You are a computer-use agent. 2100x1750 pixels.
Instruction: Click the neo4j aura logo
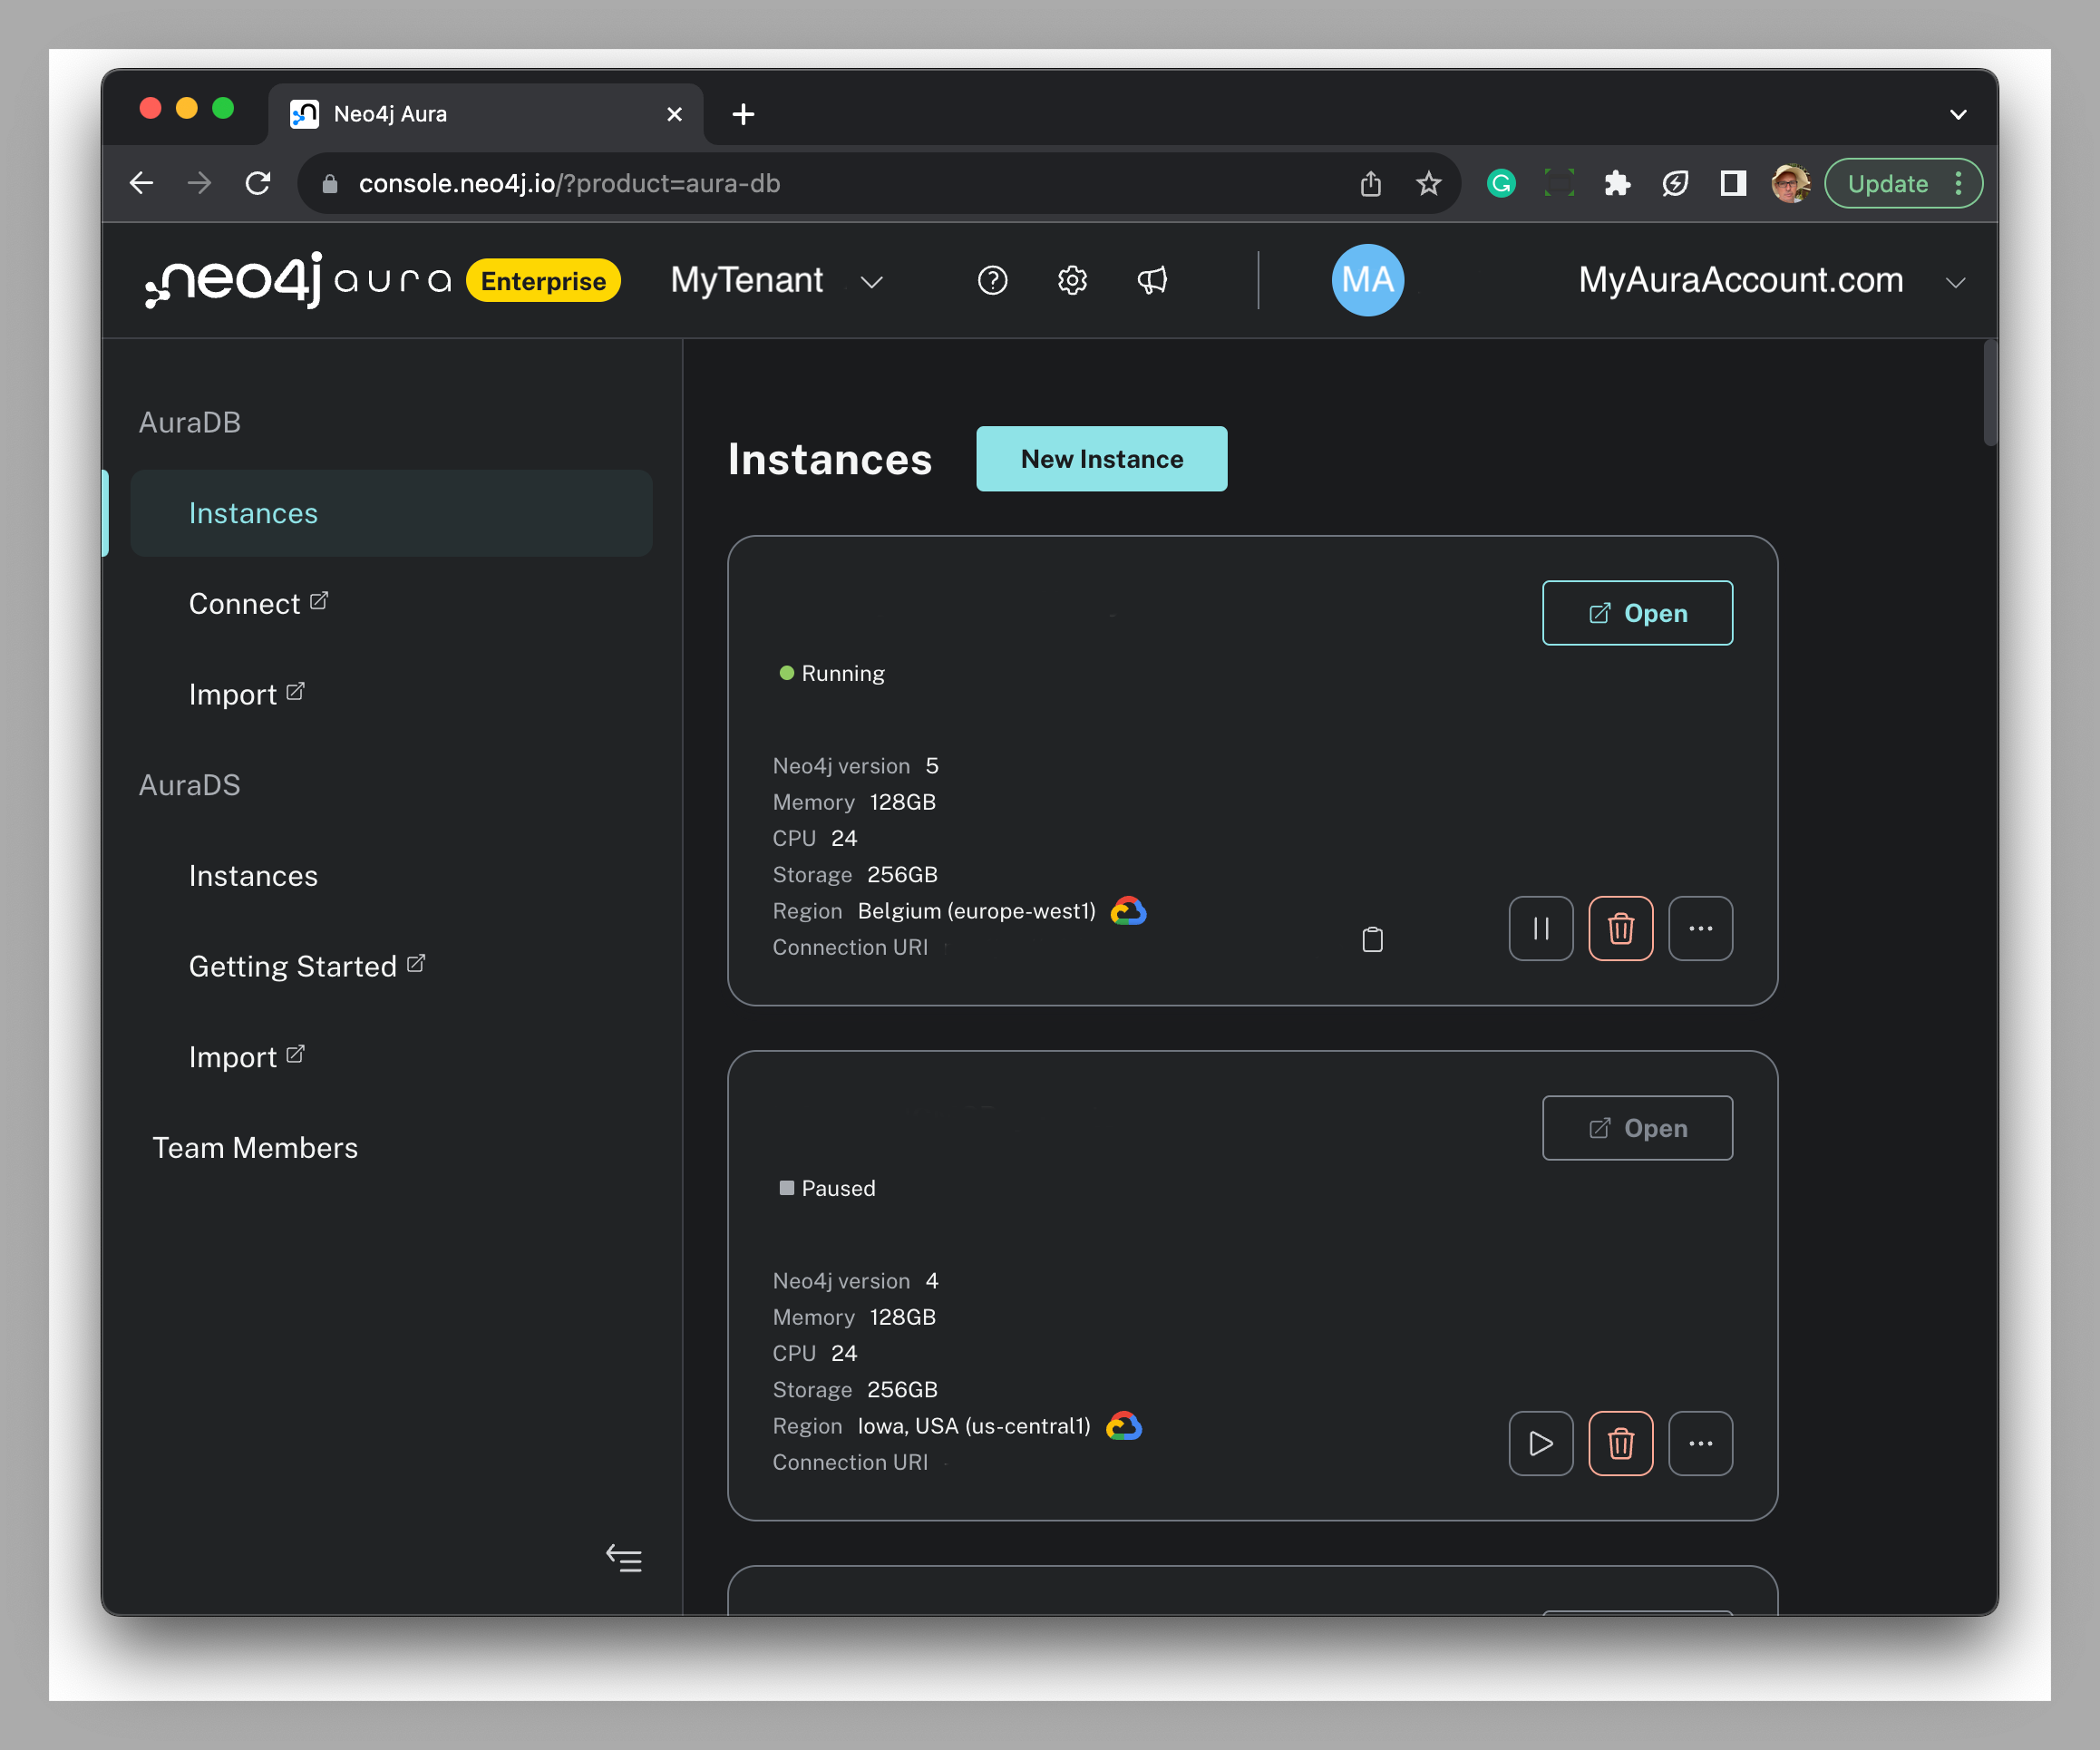point(298,280)
